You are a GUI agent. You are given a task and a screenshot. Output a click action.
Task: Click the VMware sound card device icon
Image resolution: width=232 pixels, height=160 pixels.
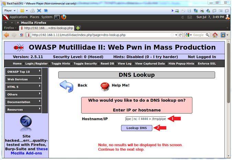[208, 11]
